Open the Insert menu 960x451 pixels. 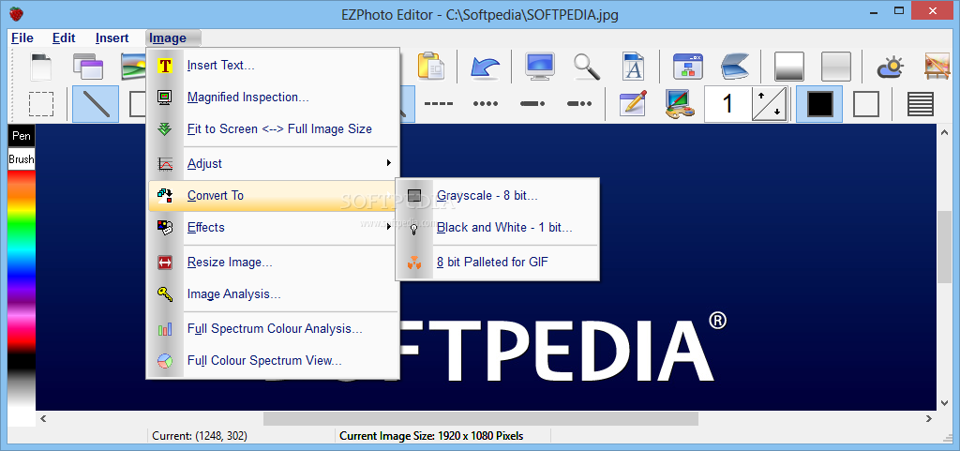[x=112, y=38]
